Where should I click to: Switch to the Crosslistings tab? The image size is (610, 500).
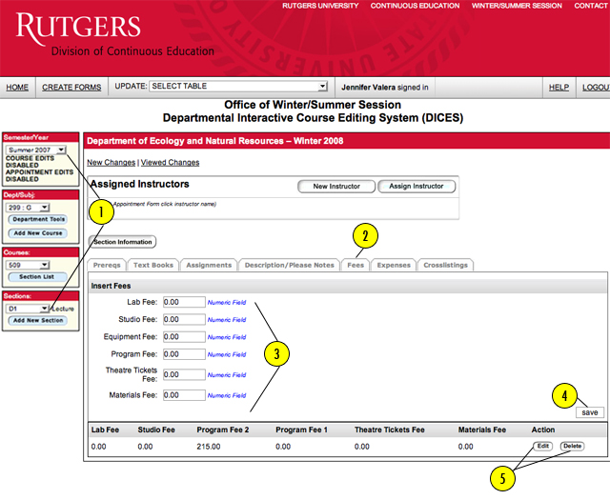click(445, 265)
